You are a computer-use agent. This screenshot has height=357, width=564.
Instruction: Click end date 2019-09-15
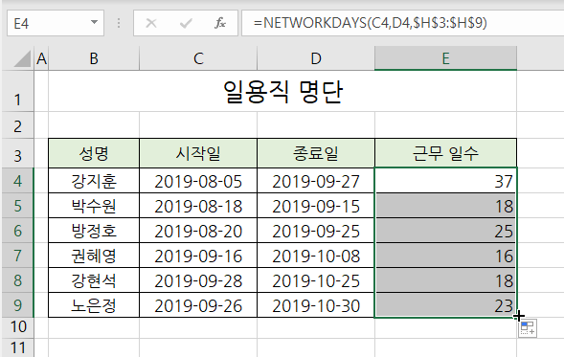point(316,205)
